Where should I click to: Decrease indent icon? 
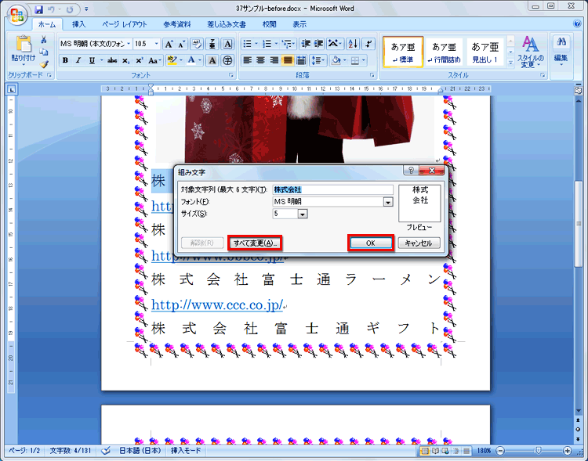click(x=306, y=44)
